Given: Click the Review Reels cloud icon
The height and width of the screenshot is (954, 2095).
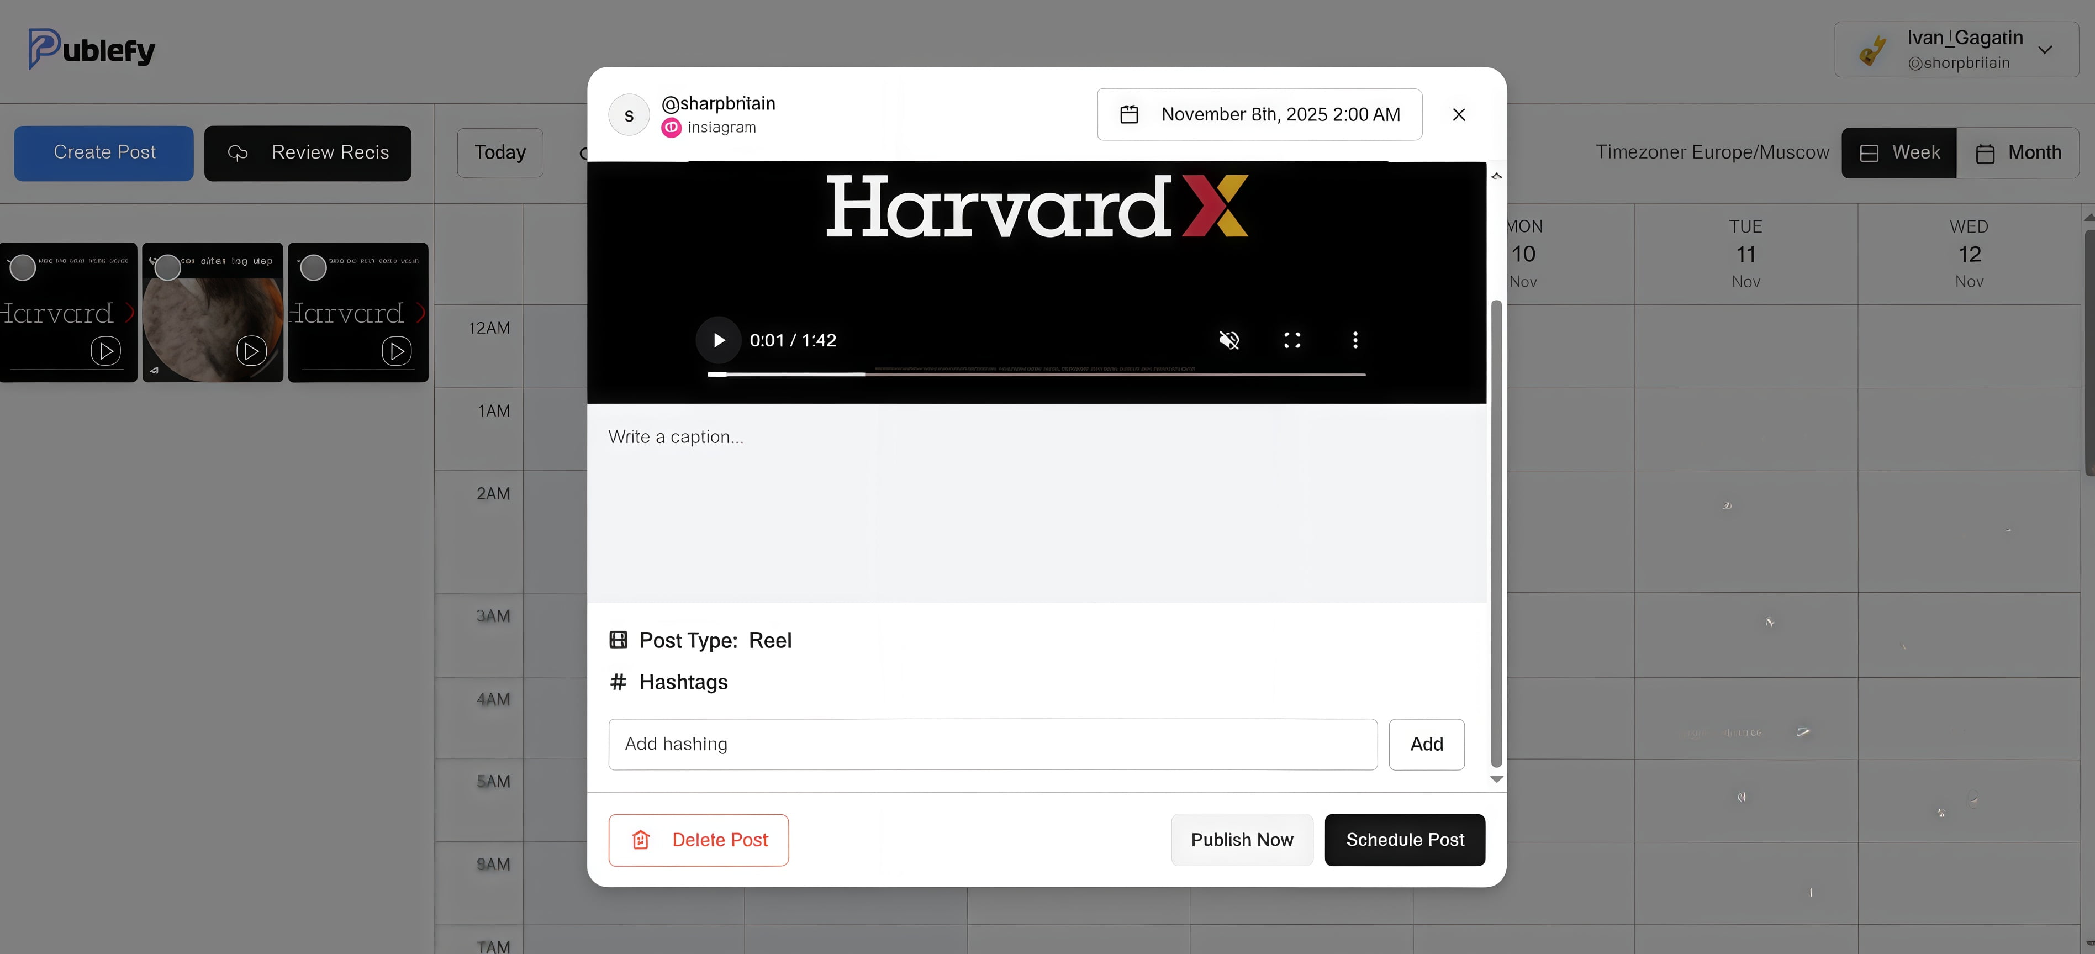Looking at the screenshot, I should click(x=238, y=153).
